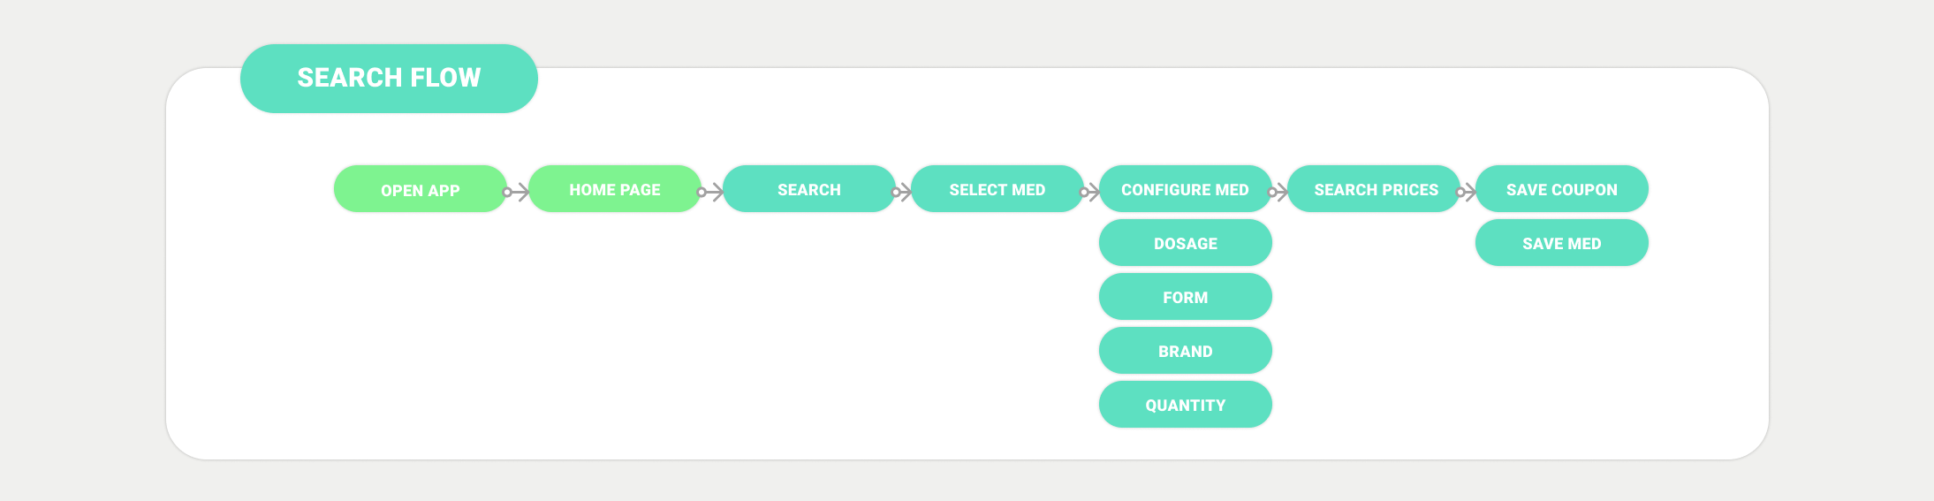Select the SAVE MED node

point(1562,243)
